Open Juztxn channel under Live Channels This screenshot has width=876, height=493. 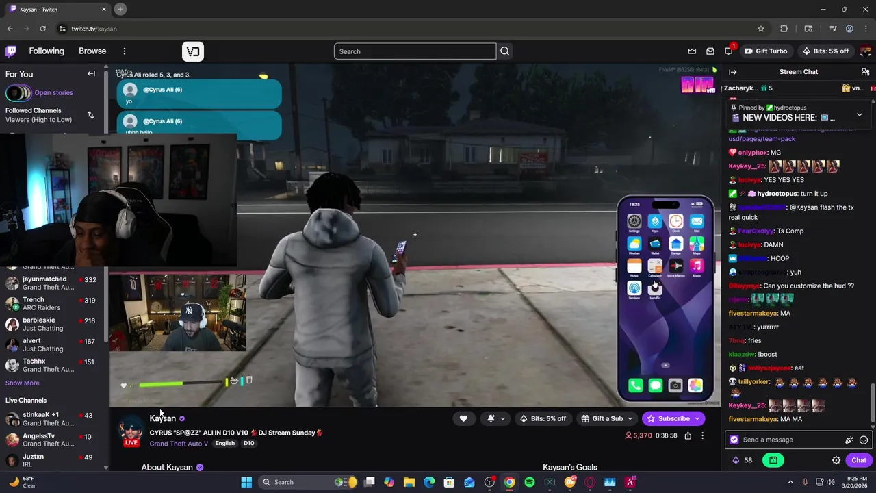[x=51, y=460]
